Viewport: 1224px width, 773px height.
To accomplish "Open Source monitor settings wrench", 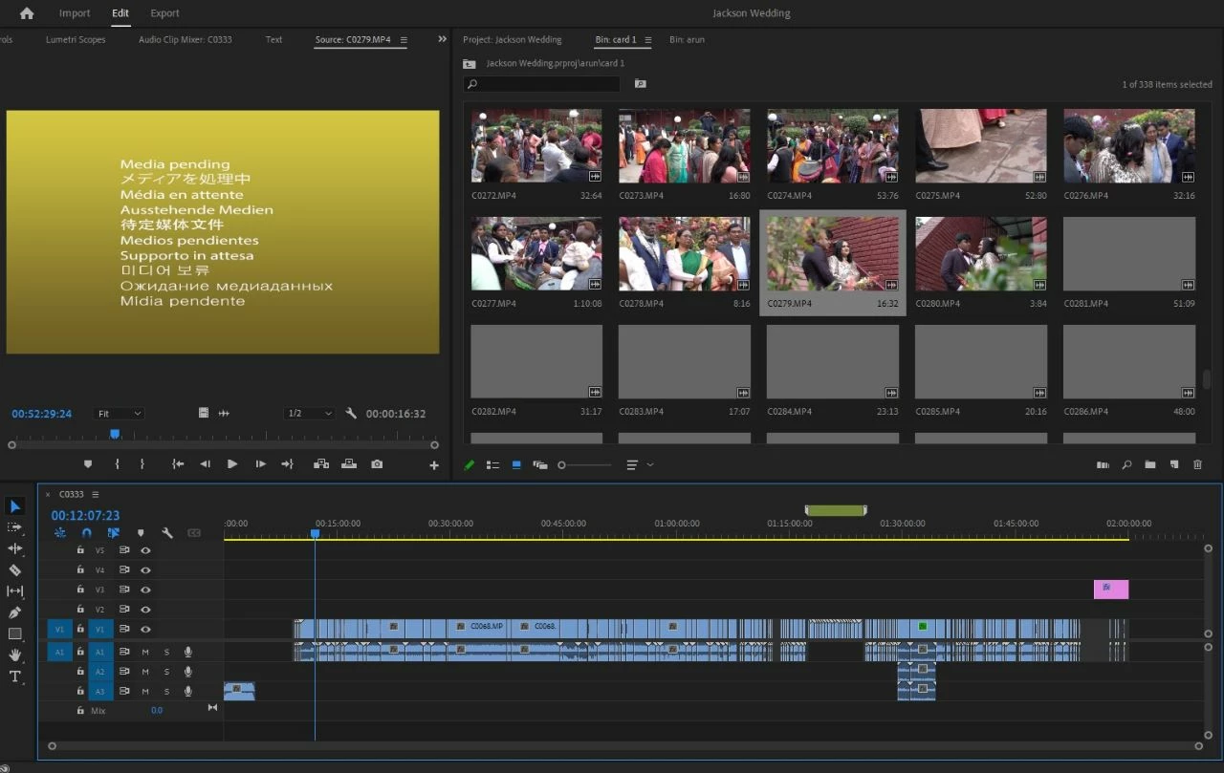I will pos(351,414).
